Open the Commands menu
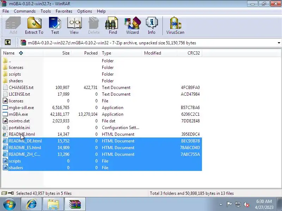The image size is (282, 211). 25,11
